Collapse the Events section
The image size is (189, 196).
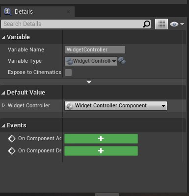(x=3, y=126)
